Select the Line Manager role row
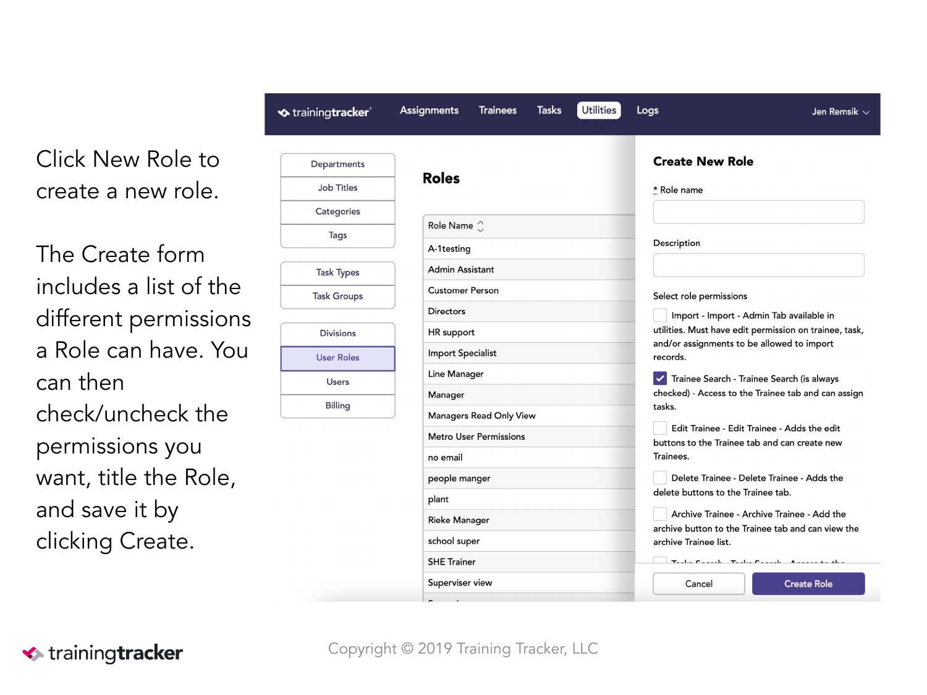The width and height of the screenshot is (927, 695). coord(529,374)
